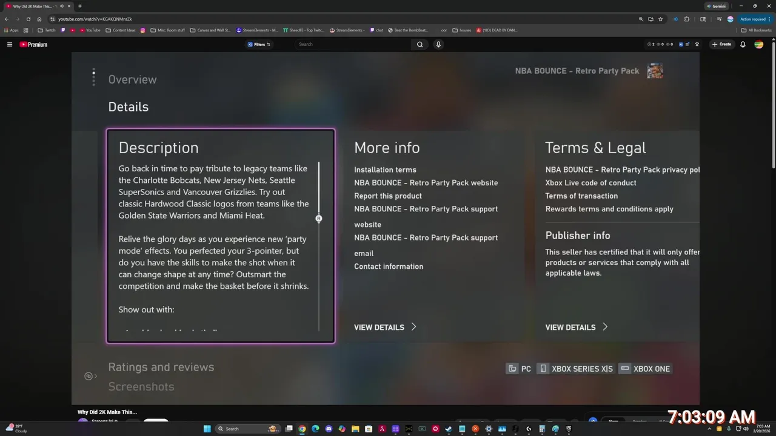776x436 pixels.
Task: Click the three-dot menu beside Overview
Action: 93,77
